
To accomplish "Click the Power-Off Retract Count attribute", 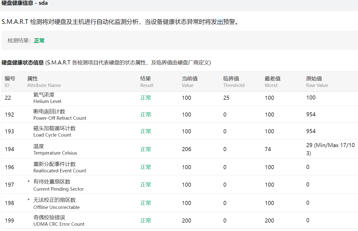I will click(x=60, y=115).
